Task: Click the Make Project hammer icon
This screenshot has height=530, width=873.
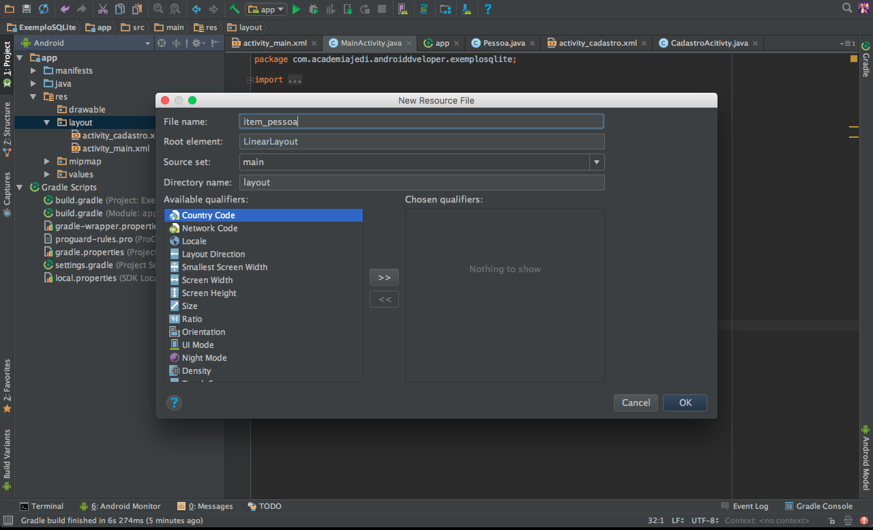Action: pyautogui.click(x=234, y=9)
